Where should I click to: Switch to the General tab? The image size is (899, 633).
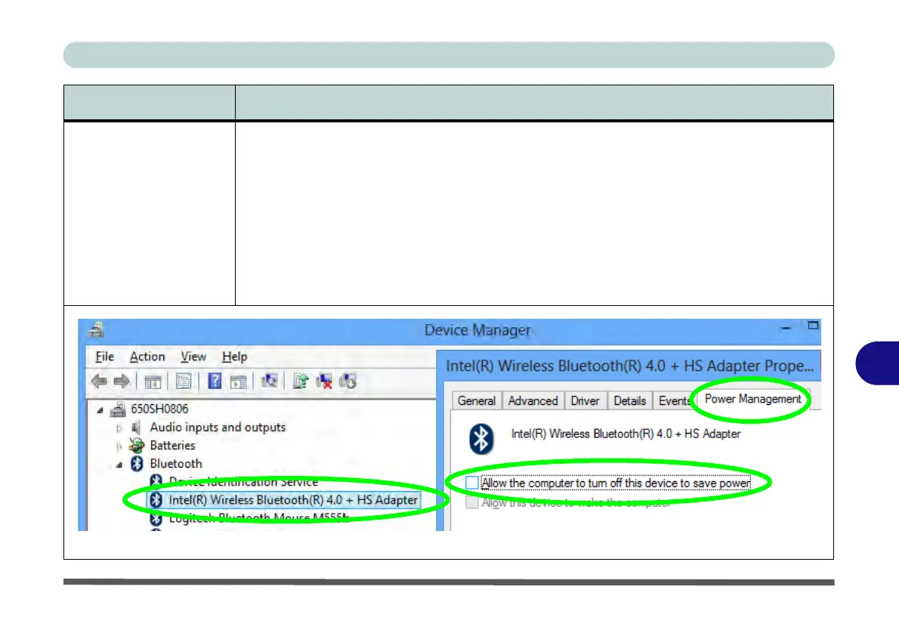[x=477, y=401]
